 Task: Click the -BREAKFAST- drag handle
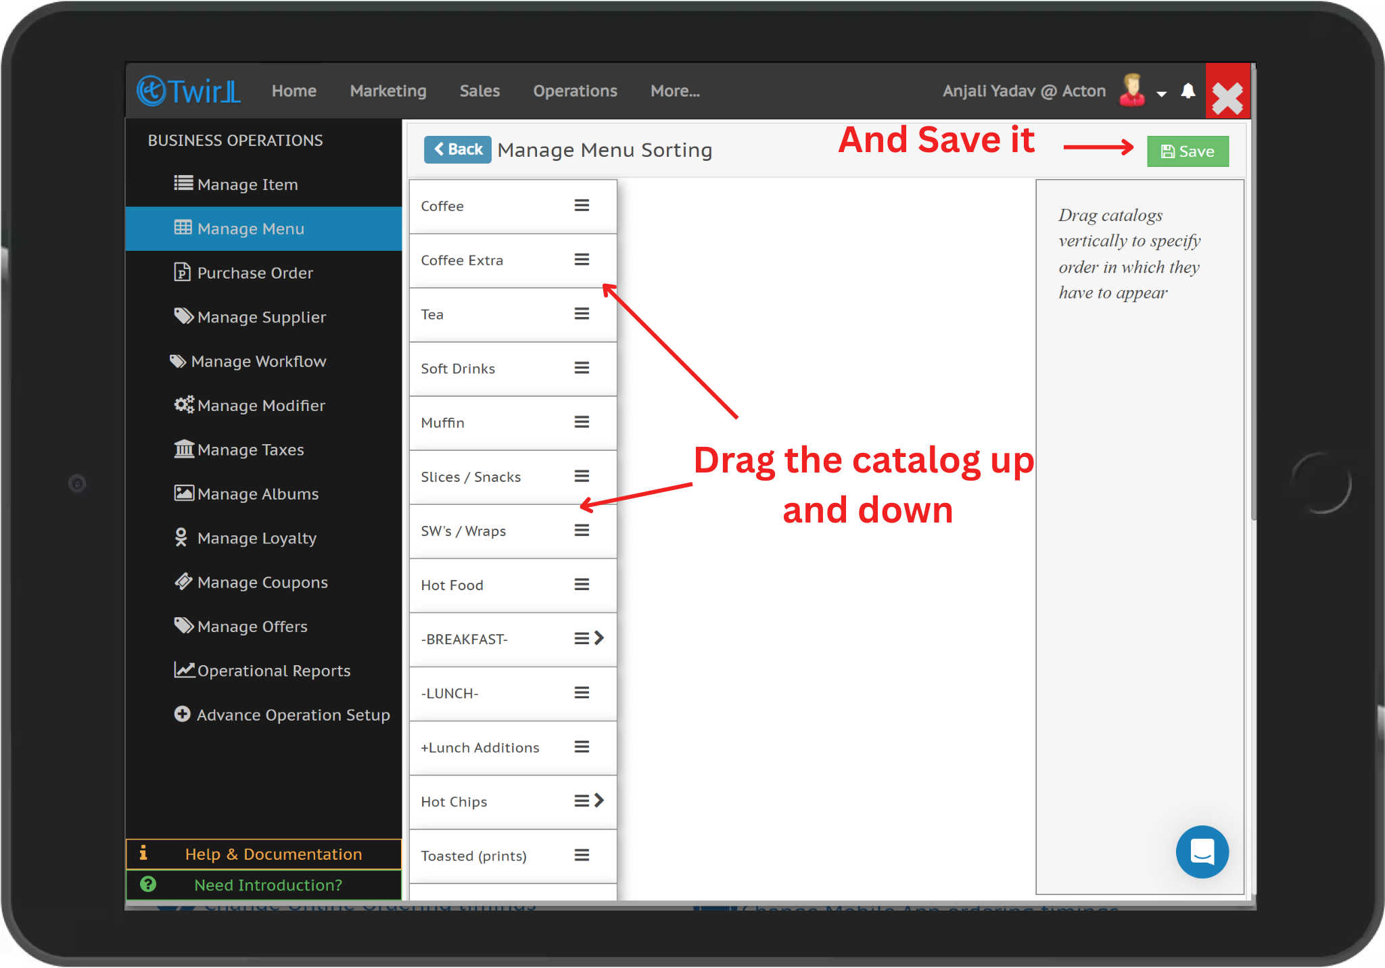click(582, 639)
